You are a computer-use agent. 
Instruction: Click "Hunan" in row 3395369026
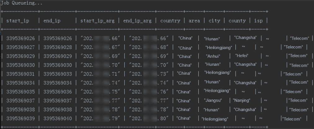[x=212, y=39]
